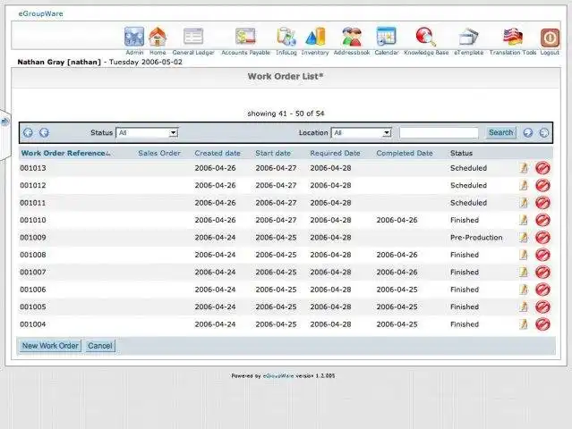This screenshot has width=572, height=429.
Task: Open the Admin application icon
Action: click(134, 37)
